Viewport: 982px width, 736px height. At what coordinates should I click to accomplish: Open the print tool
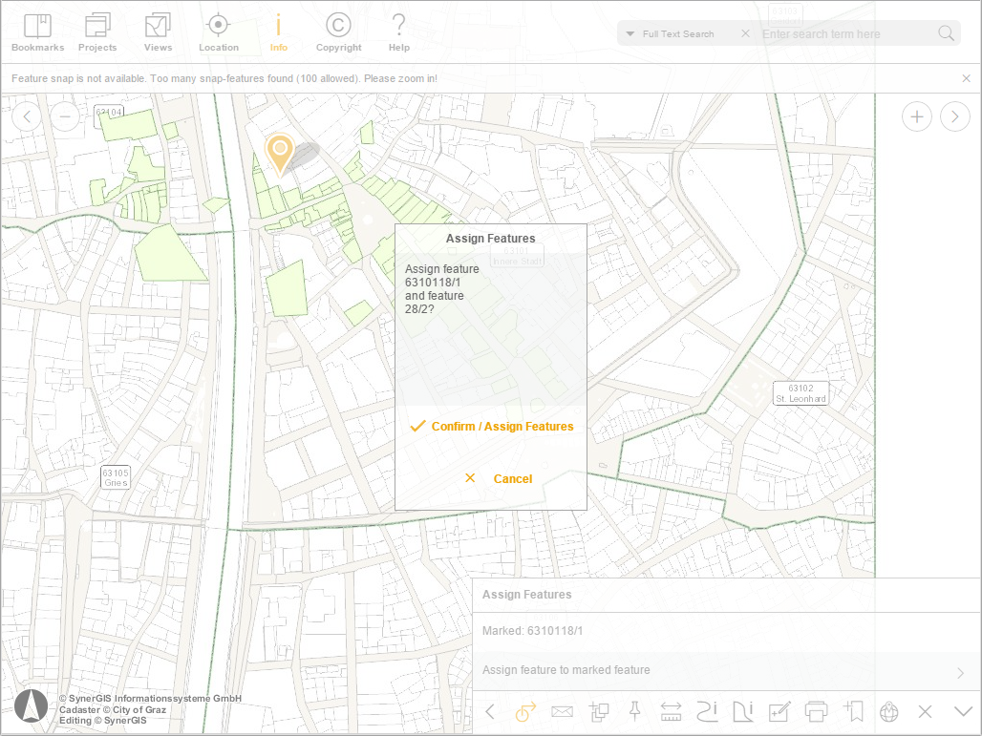[815, 711]
